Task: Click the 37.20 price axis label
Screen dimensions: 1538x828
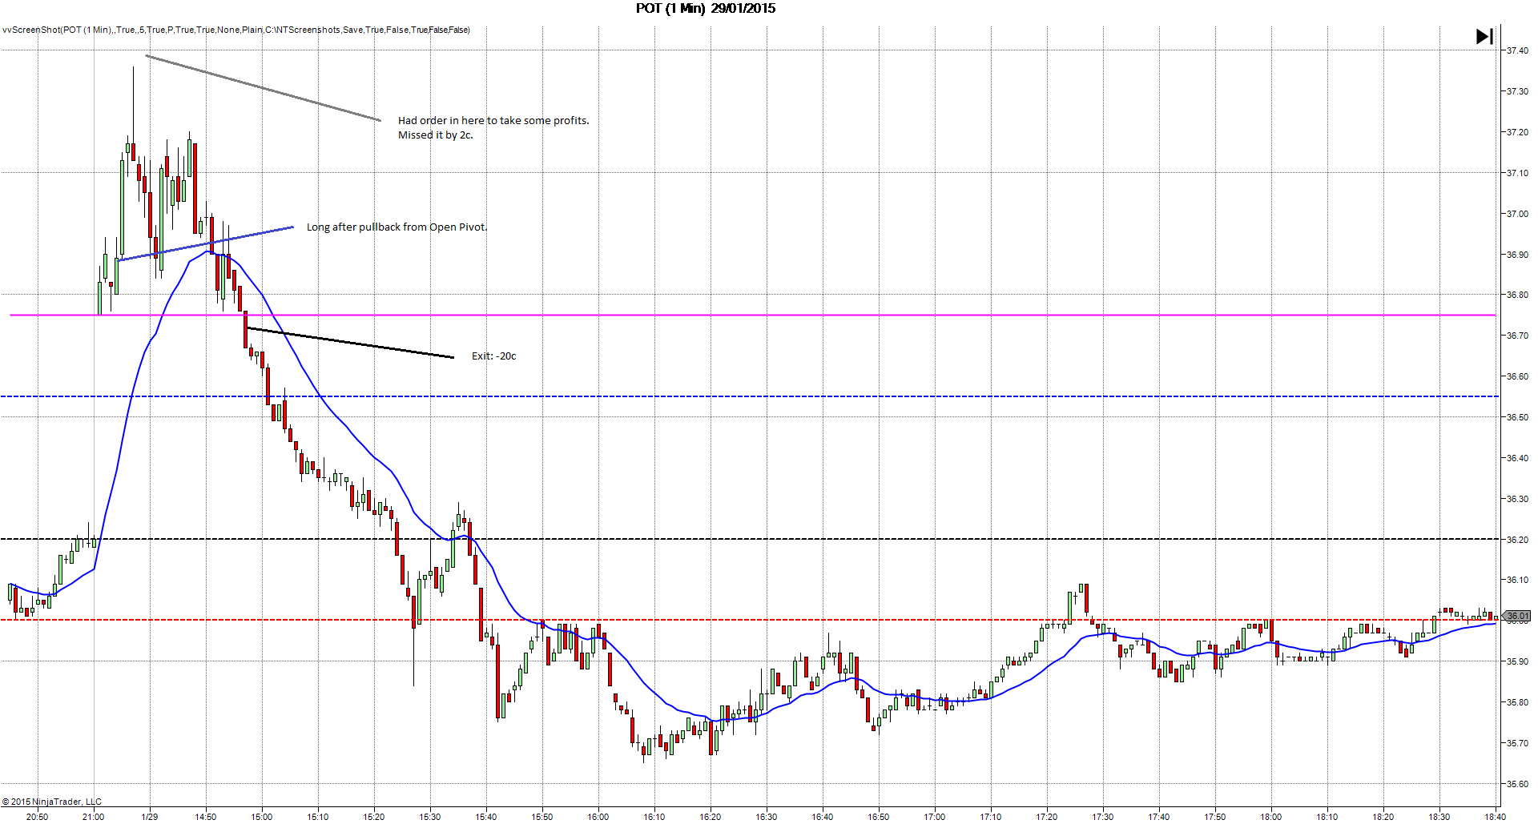Action: pyautogui.click(x=1517, y=133)
